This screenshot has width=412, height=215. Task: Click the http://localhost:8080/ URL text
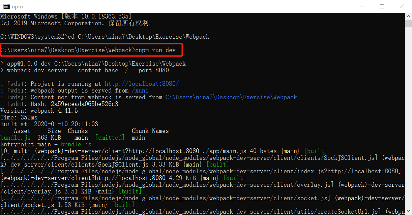(x=142, y=84)
